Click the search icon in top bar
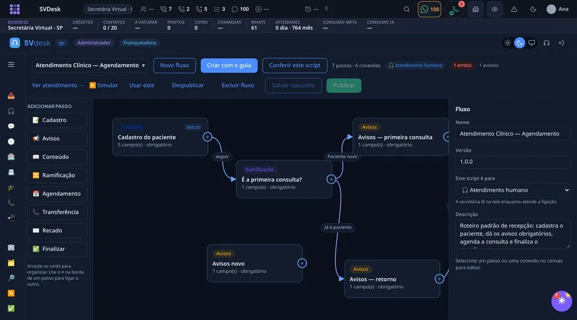The image size is (577, 320). click(x=406, y=9)
